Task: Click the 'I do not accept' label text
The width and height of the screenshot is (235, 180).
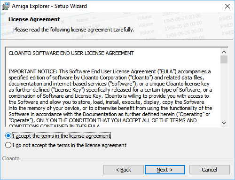Action: (69, 145)
